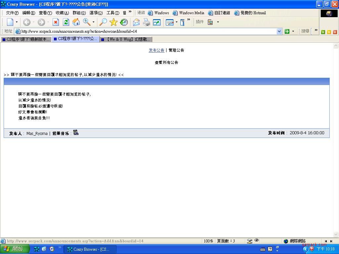Click the History clock icon

point(124,22)
